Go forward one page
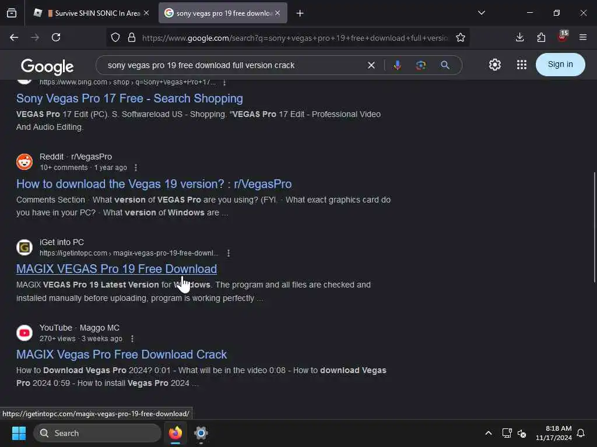This screenshot has height=447, width=597. tap(35, 38)
